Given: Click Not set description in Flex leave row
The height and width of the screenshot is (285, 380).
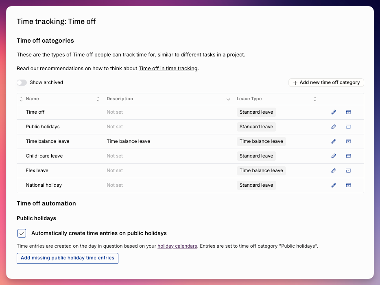Looking at the screenshot, I should click(115, 171).
